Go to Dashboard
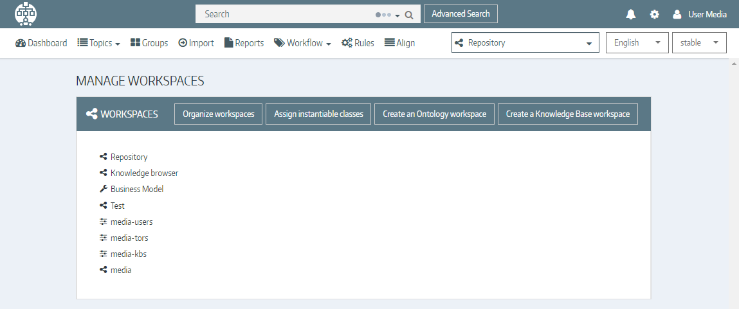The image size is (739, 309). (x=41, y=43)
